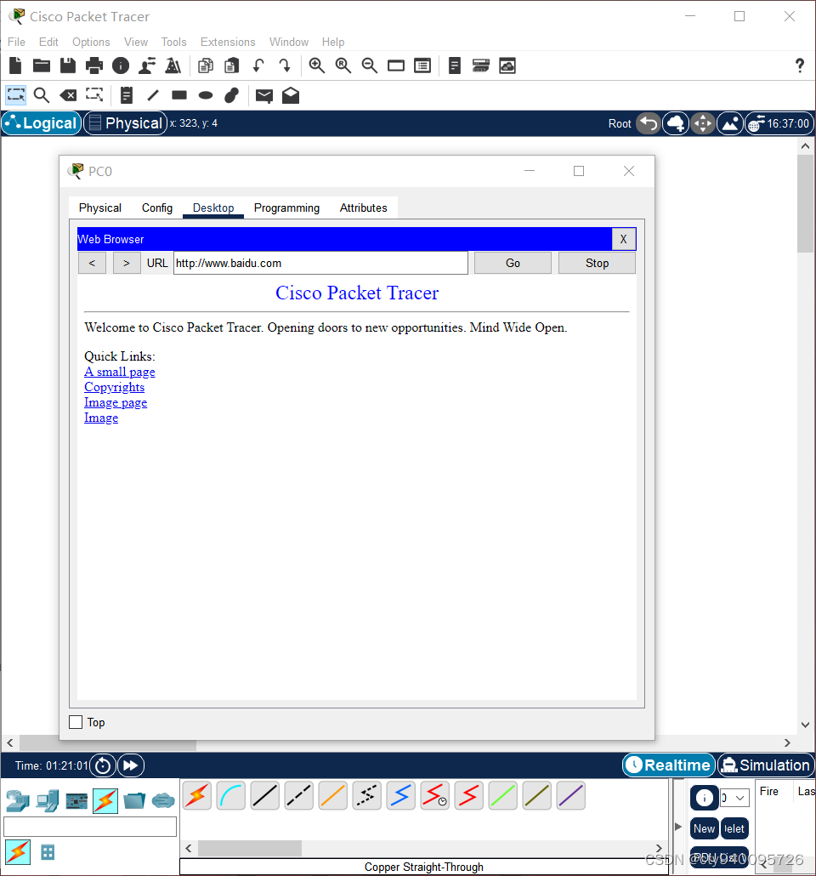This screenshot has width=816, height=876.
Task: Toggle the Top checkbox in PC0 window
Action: point(76,722)
